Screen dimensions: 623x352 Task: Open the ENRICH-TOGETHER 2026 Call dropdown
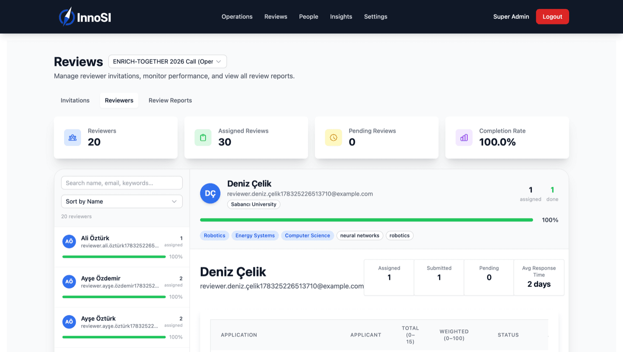point(167,61)
